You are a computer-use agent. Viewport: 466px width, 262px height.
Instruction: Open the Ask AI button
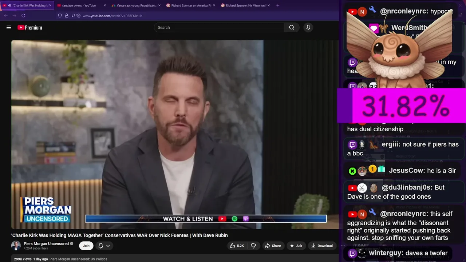pos(296,246)
